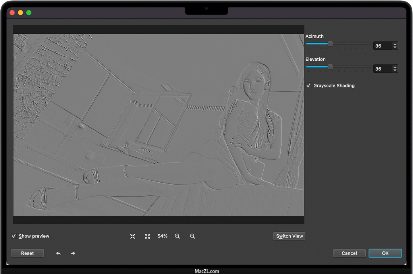Increase Elevation with the up stepper arrow

pos(395,67)
